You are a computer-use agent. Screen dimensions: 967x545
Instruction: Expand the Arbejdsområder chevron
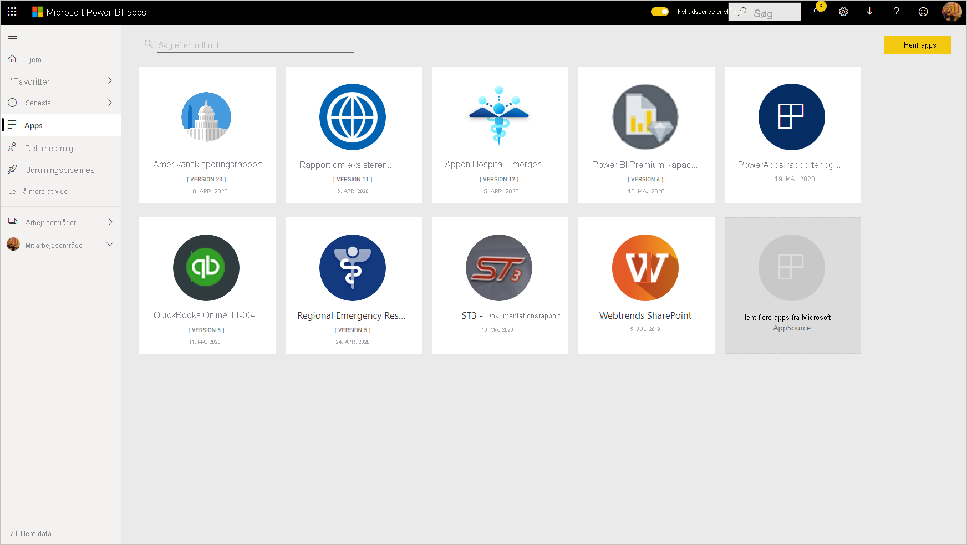[x=110, y=222]
